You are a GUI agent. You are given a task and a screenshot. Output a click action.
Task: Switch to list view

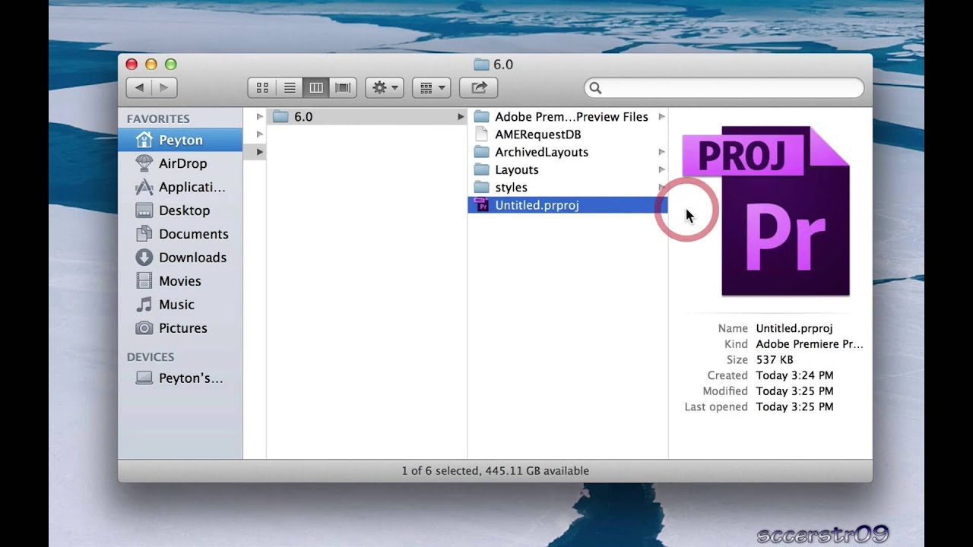coord(290,88)
